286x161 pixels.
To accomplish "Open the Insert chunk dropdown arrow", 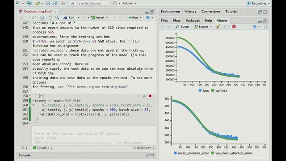I will point(107,18).
